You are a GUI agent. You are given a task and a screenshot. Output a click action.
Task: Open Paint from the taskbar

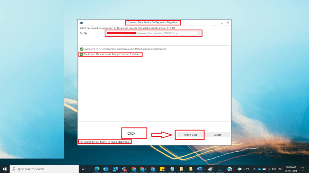pos(210,169)
